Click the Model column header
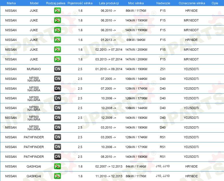The image size is (224, 181). [x=34, y=3]
